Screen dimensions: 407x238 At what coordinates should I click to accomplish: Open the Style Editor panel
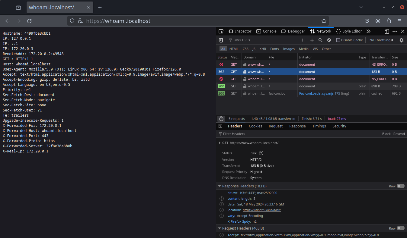[349, 31]
